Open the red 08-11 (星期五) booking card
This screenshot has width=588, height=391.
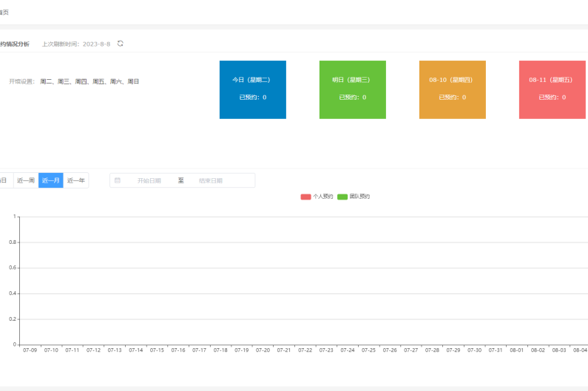(x=552, y=89)
